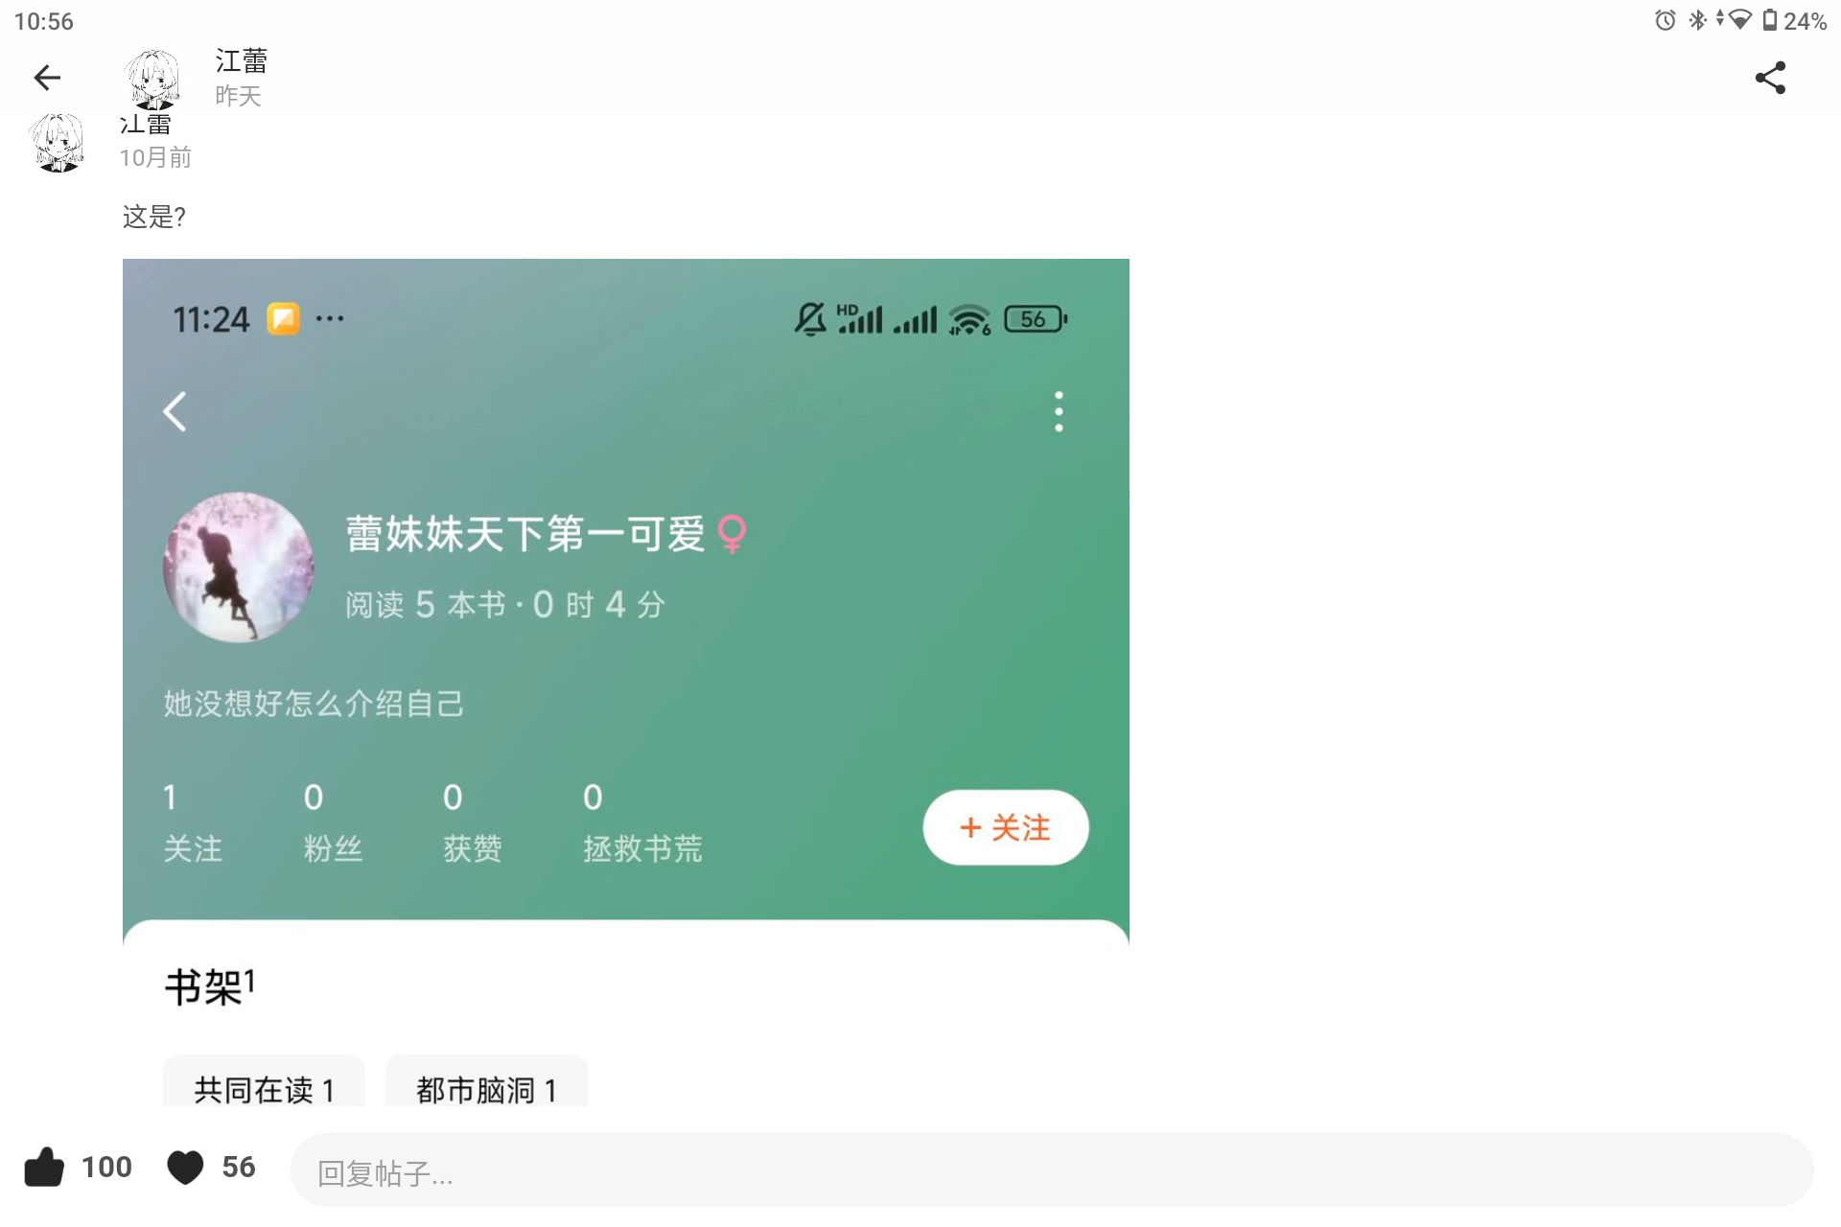This screenshot has width=1841, height=1227.
Task: Open poster avatar beside the post
Action: 58,143
